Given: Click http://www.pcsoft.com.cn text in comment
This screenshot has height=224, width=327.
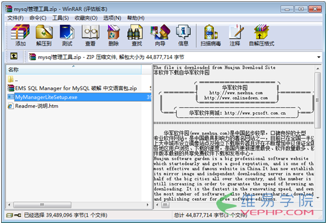Looking at the screenshot, I should tap(255, 113).
